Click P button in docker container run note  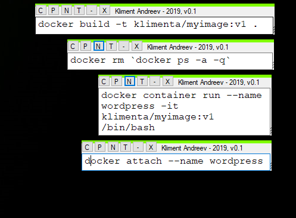pos(116,81)
